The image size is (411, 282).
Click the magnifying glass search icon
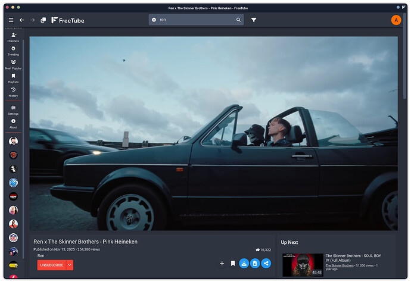point(238,20)
